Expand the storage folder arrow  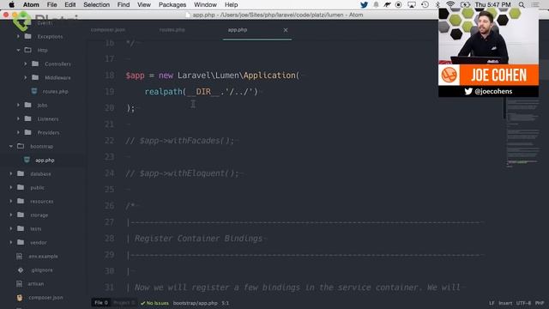(x=11, y=215)
